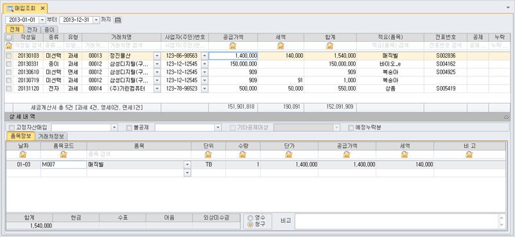Click the 적요(품목) 검색 filter field
Image resolution: width=515 pixels, height=237 pixels.
point(390,46)
